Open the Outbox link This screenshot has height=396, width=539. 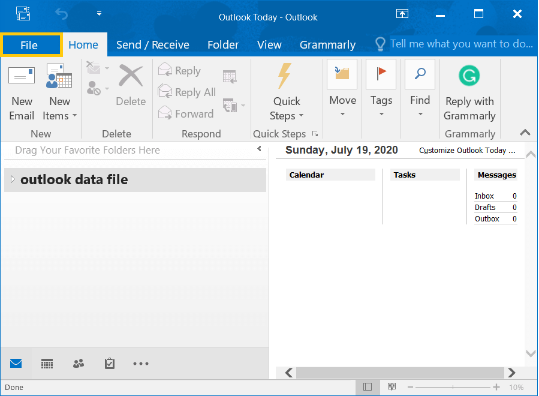[487, 219]
